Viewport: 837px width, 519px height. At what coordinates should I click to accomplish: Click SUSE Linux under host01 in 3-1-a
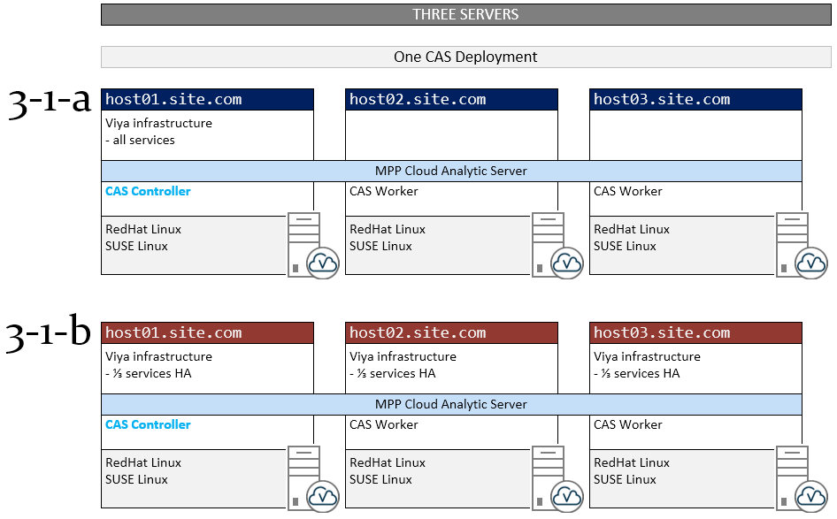136,247
